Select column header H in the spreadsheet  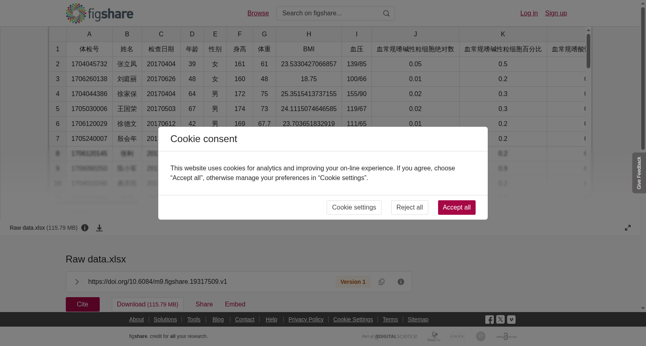coord(309,34)
